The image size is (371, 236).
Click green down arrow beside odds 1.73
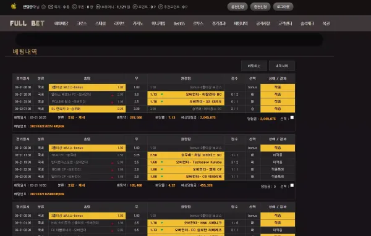tap(162, 95)
